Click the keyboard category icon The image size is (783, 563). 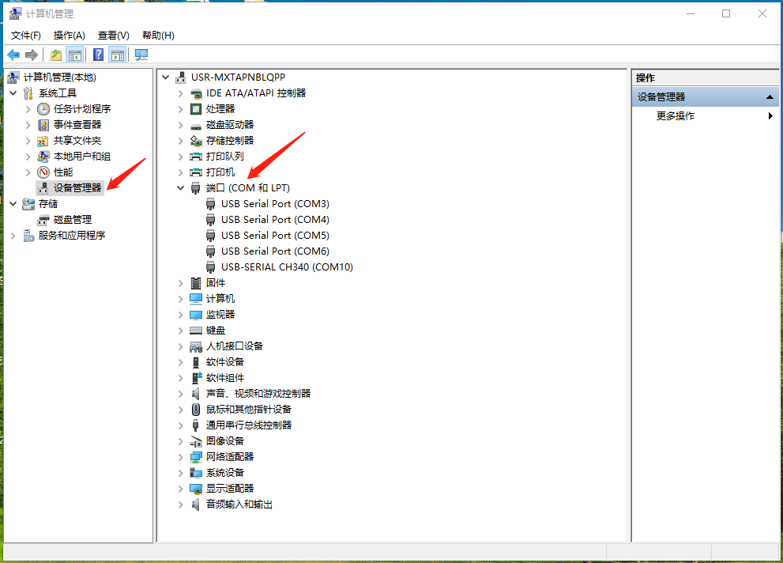(196, 331)
